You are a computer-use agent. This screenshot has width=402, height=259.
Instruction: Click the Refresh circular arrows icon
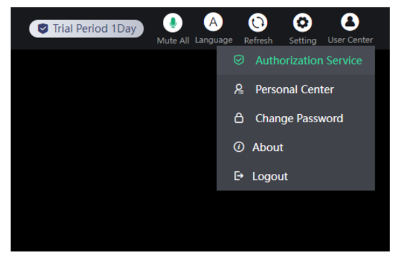[258, 23]
